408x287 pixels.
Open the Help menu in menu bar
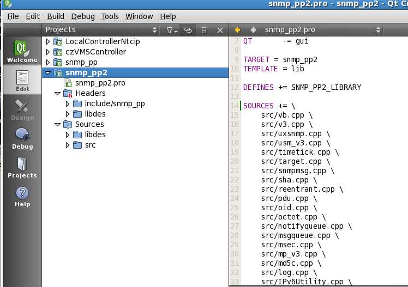[168, 16]
